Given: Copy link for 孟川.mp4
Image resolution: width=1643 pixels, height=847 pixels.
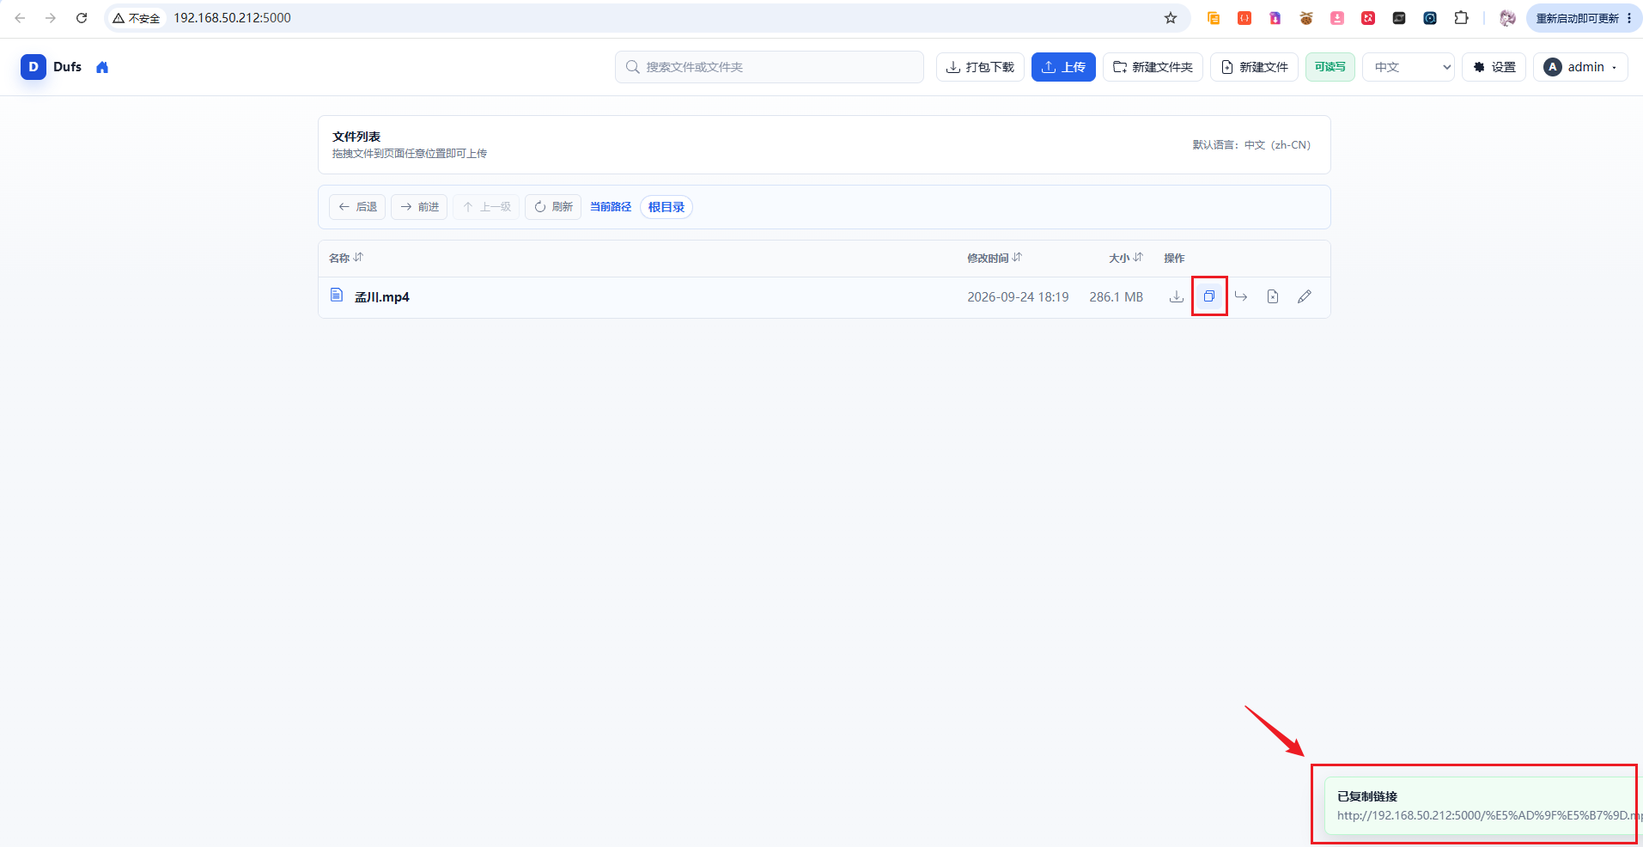Looking at the screenshot, I should click(x=1209, y=296).
